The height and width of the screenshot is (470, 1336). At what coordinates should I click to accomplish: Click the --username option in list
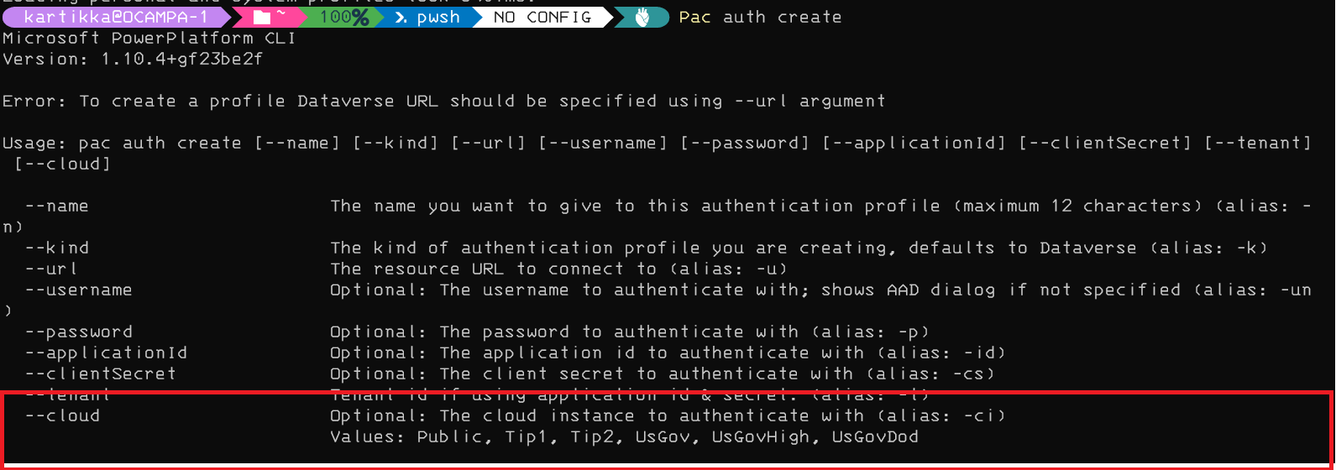point(78,290)
